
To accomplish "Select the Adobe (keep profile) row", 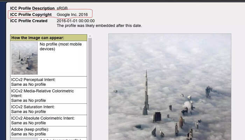I will (49, 132).
